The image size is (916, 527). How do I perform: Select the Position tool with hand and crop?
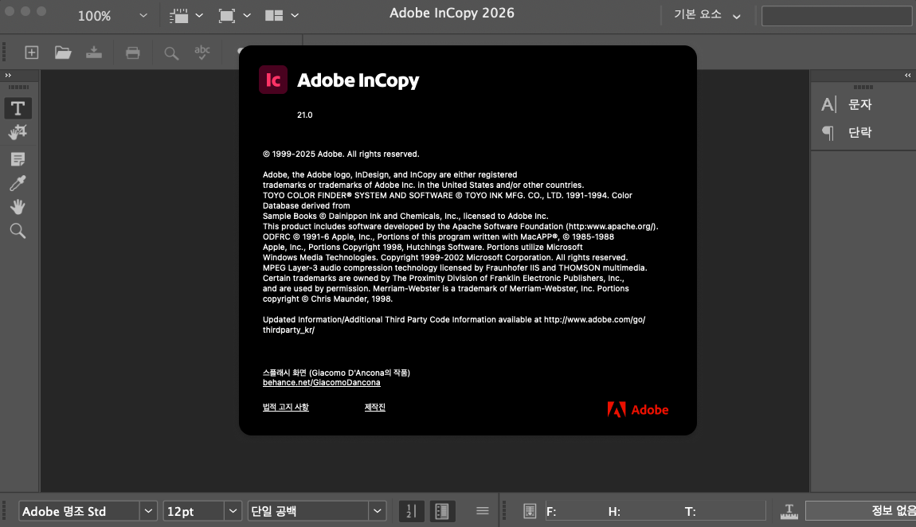[18, 133]
